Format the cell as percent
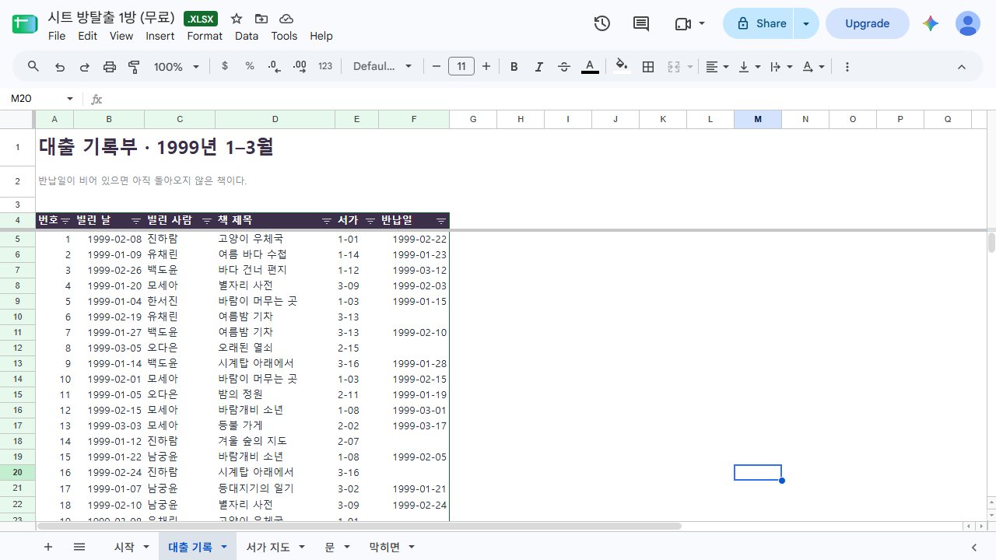996x560 pixels. pyautogui.click(x=250, y=66)
